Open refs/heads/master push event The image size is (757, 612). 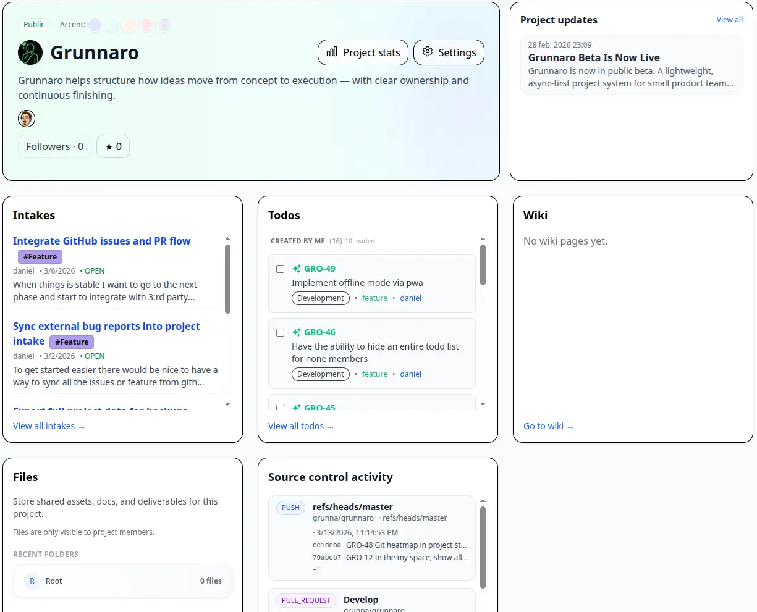353,507
